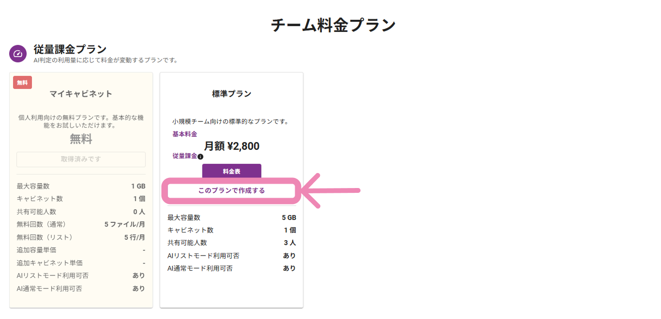Click the 無料回数（通常） row label
Image resolution: width=661 pixels, height=319 pixels.
coord(41,224)
